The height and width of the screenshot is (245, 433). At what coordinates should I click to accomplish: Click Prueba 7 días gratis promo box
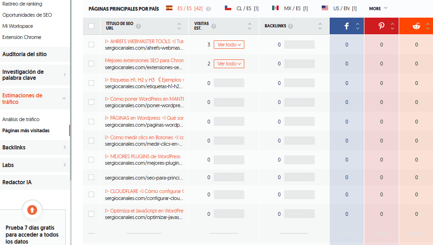tap(32, 227)
